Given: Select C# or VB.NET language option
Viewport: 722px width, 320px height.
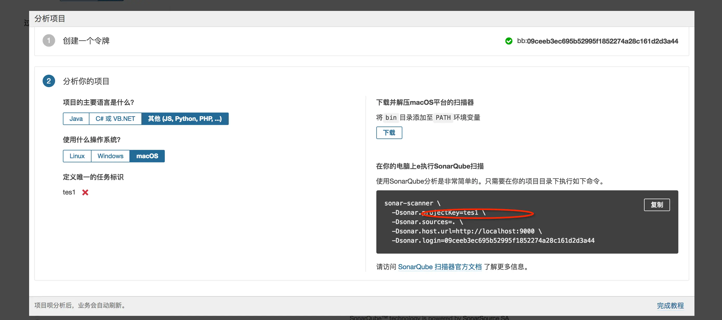Looking at the screenshot, I should tap(115, 119).
